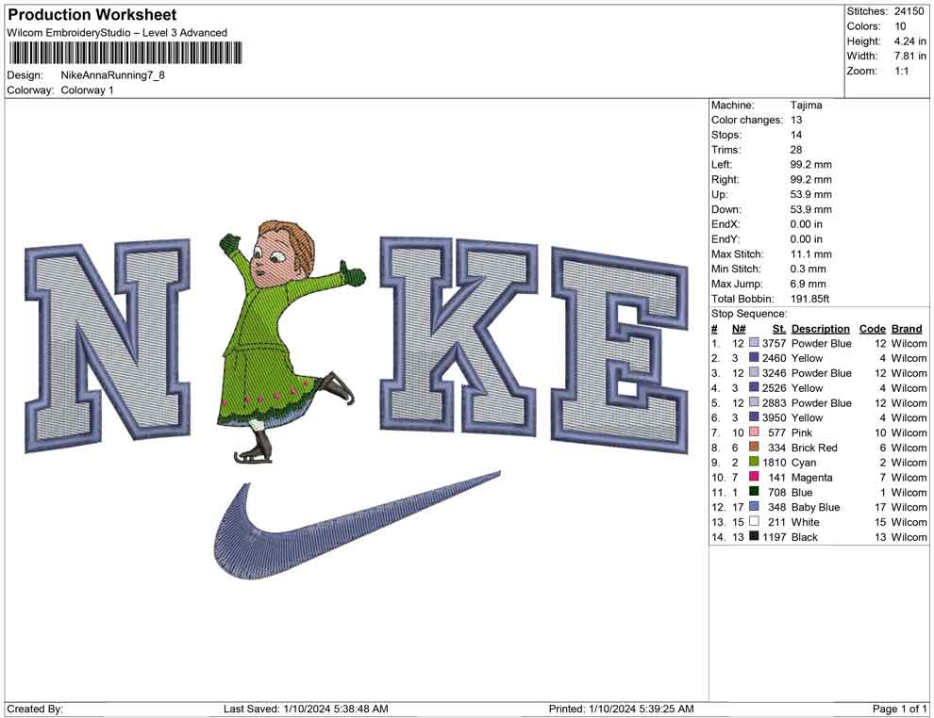Click the Yellow swatch for stitch count 2460

pyautogui.click(x=754, y=358)
